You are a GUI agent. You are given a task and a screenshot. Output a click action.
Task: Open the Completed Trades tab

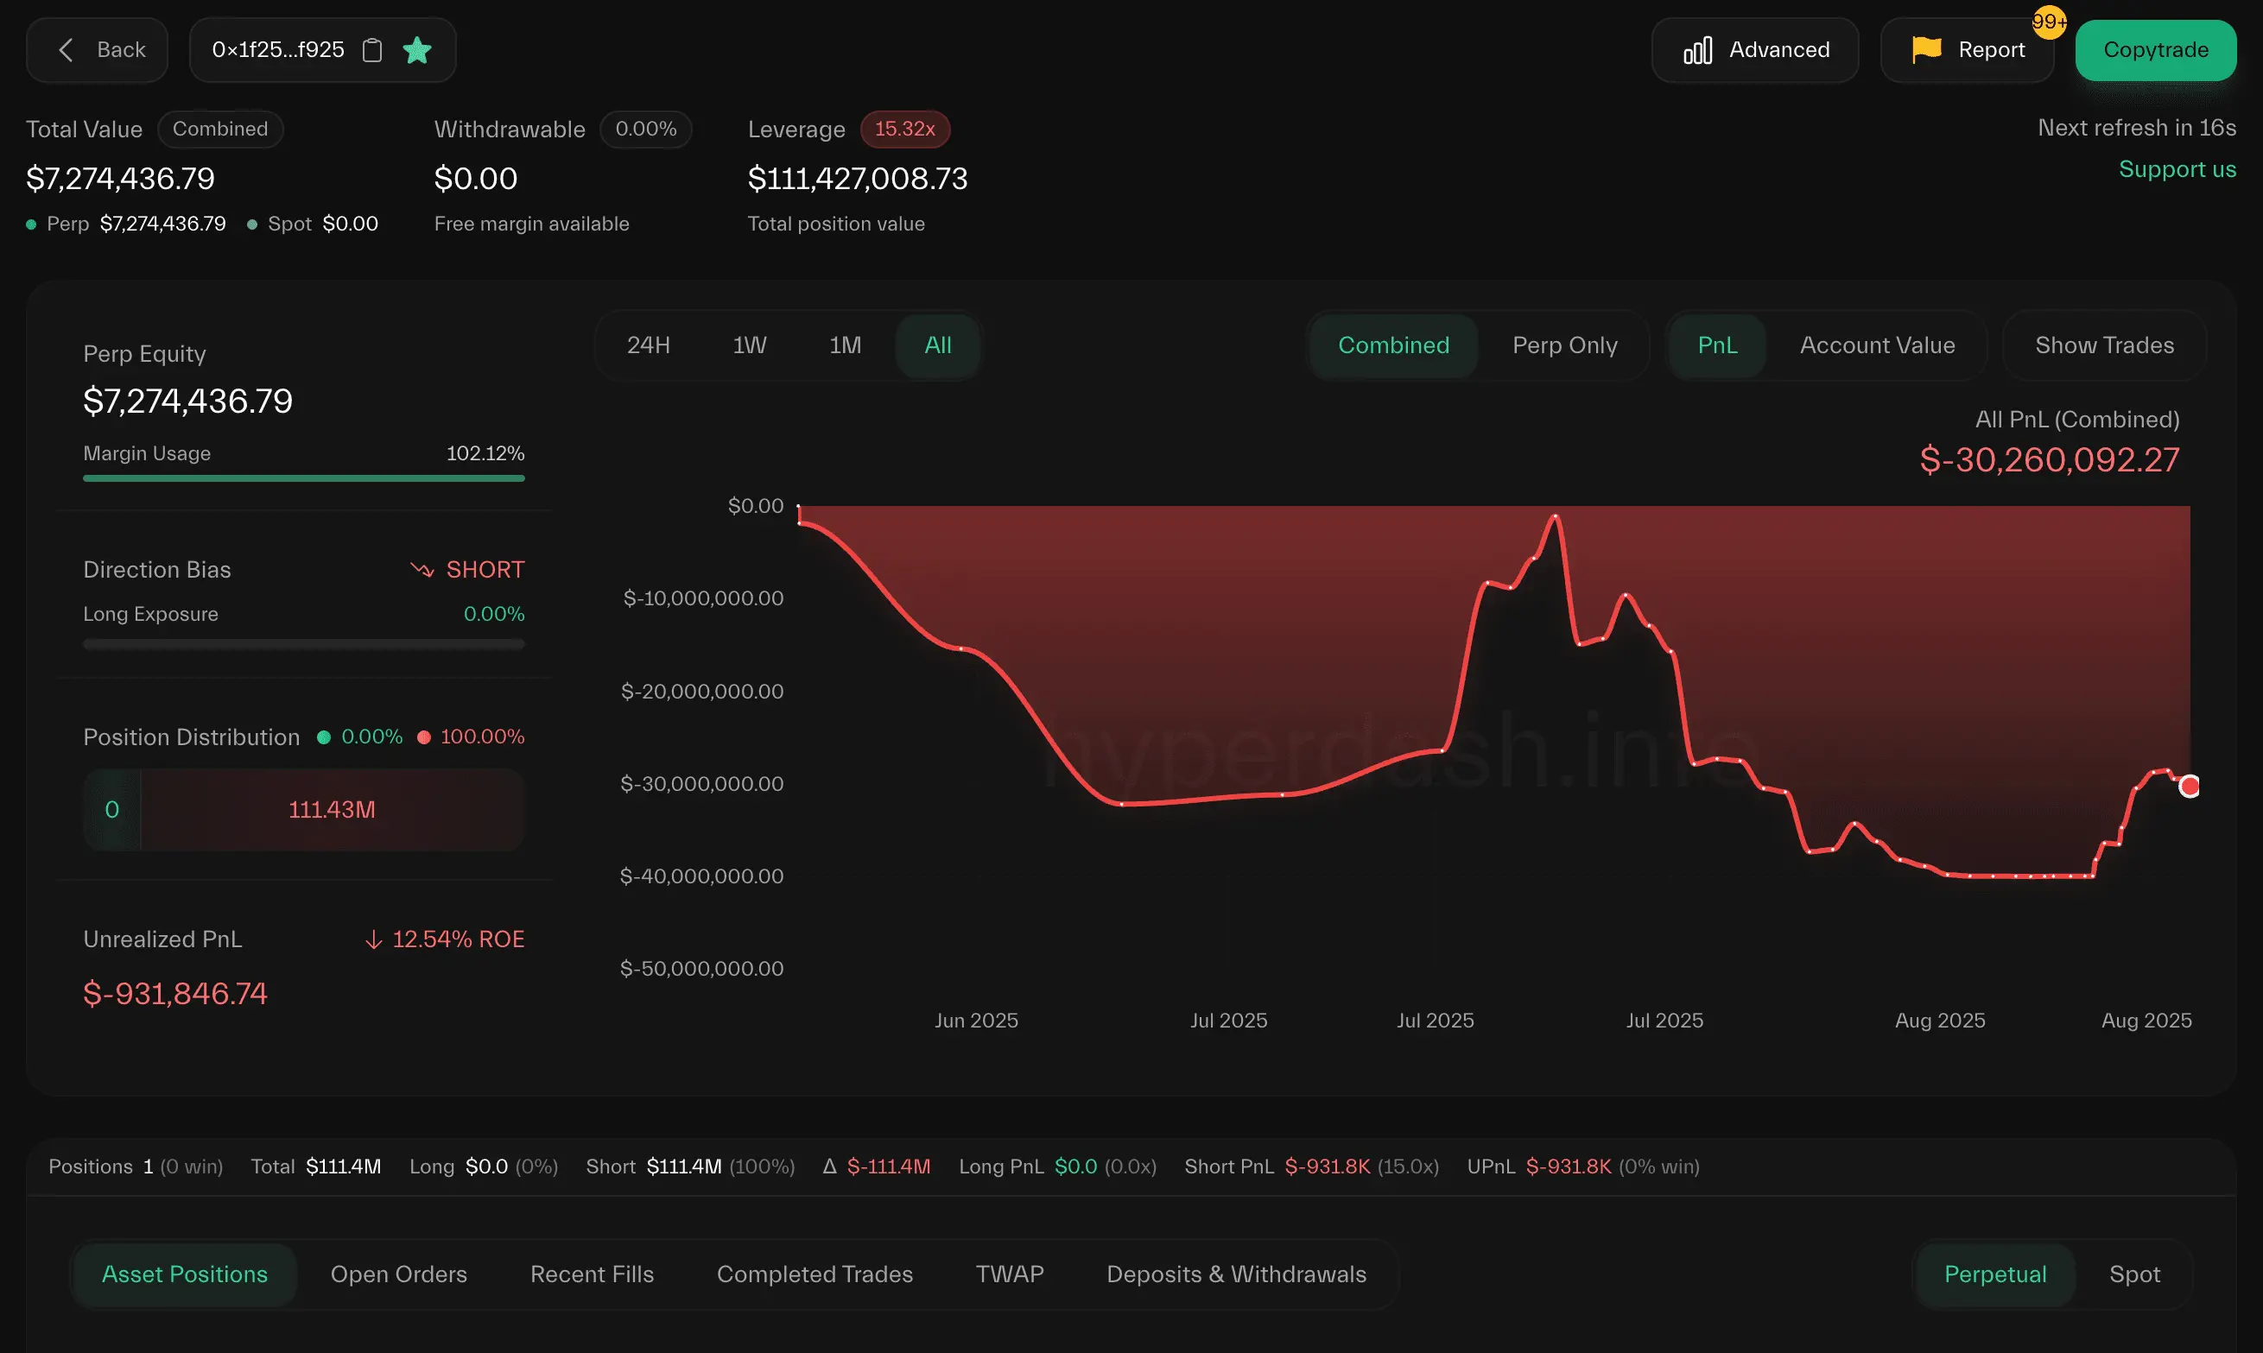click(815, 1274)
